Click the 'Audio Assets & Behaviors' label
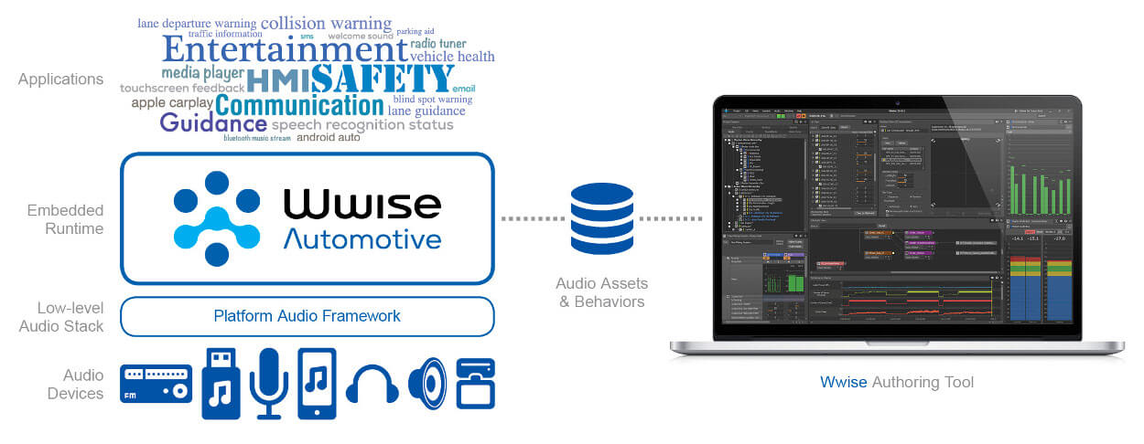The height and width of the screenshot is (444, 1144). 600,292
